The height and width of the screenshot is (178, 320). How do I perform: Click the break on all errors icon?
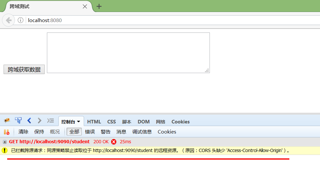coord(7,132)
